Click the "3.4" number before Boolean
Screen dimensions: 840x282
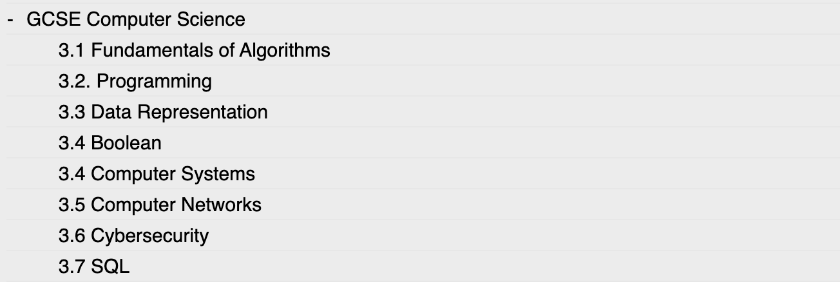(x=72, y=143)
